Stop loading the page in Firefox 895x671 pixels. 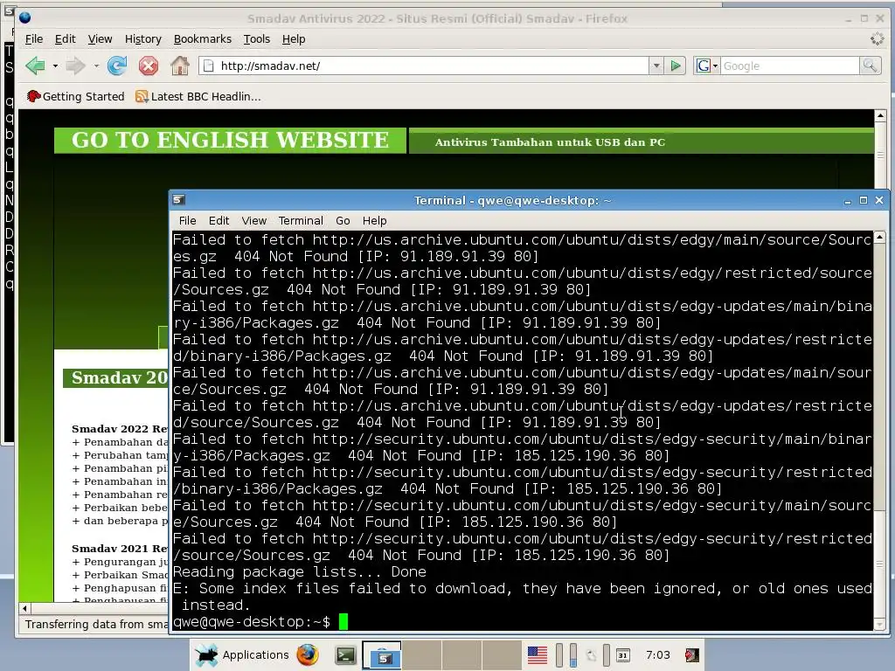149,66
